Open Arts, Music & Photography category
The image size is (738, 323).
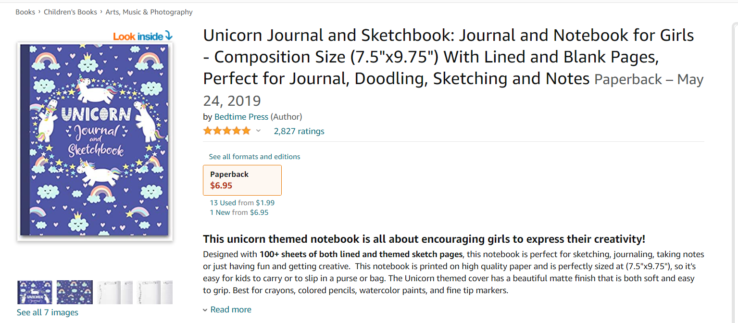pyautogui.click(x=149, y=12)
